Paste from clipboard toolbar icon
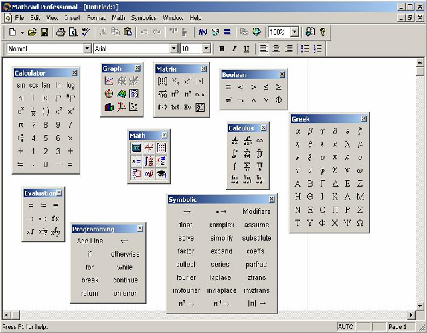Image resolution: width=427 pixels, height=333 pixels. [128, 32]
